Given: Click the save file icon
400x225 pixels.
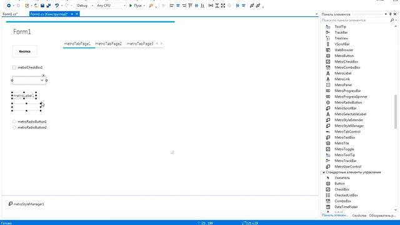Looking at the screenshot, I should pos(42,6).
